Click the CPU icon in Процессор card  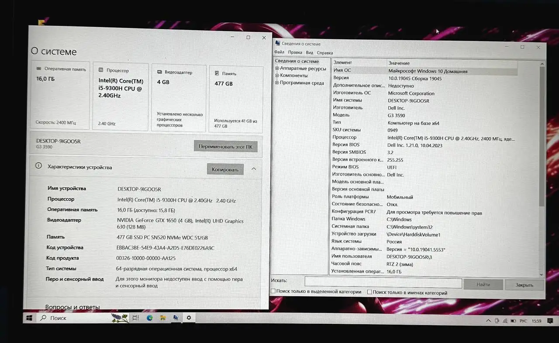click(101, 70)
